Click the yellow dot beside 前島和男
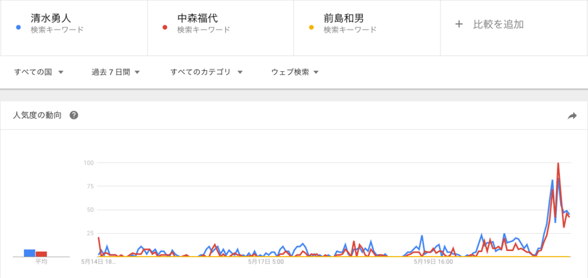The height and width of the screenshot is (278, 588). coord(312,27)
